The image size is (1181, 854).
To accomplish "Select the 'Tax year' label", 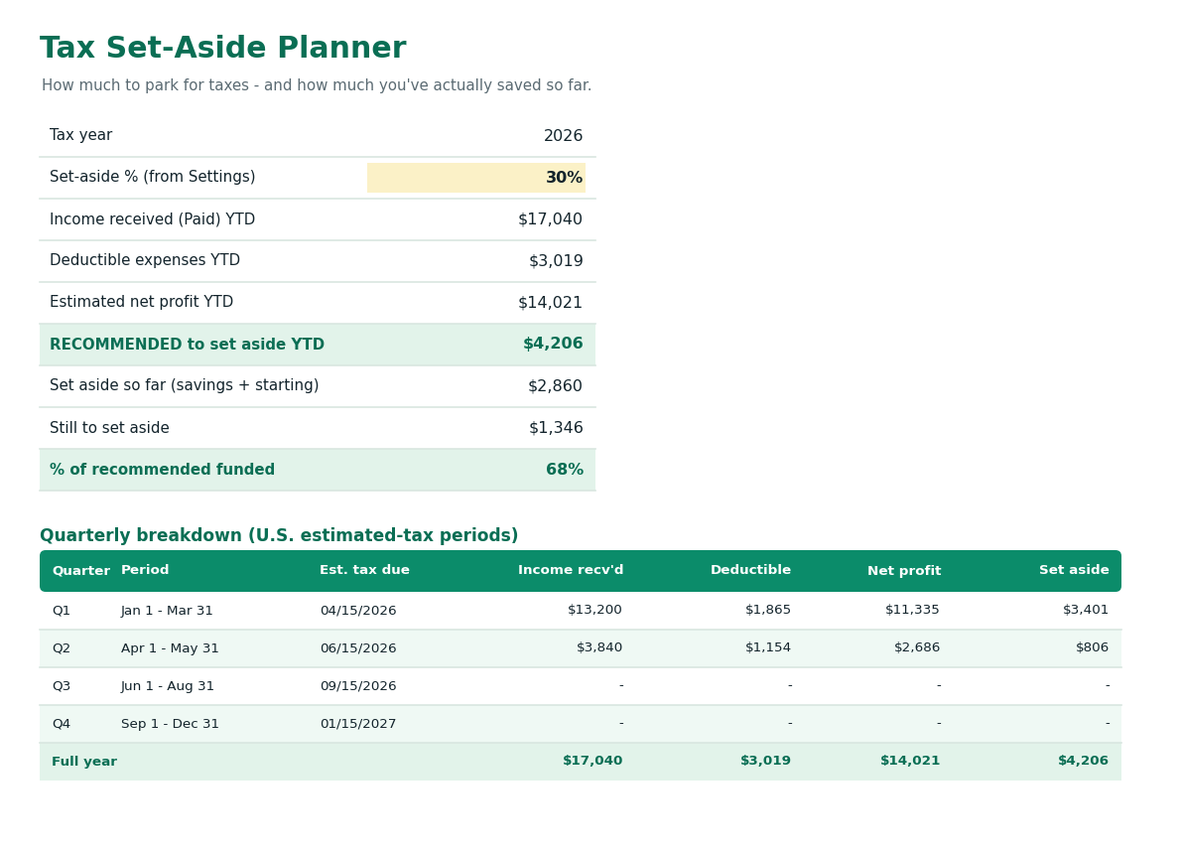I will coord(80,135).
